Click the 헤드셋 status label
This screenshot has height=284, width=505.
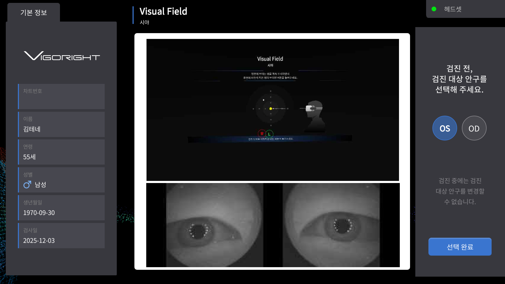tap(453, 9)
